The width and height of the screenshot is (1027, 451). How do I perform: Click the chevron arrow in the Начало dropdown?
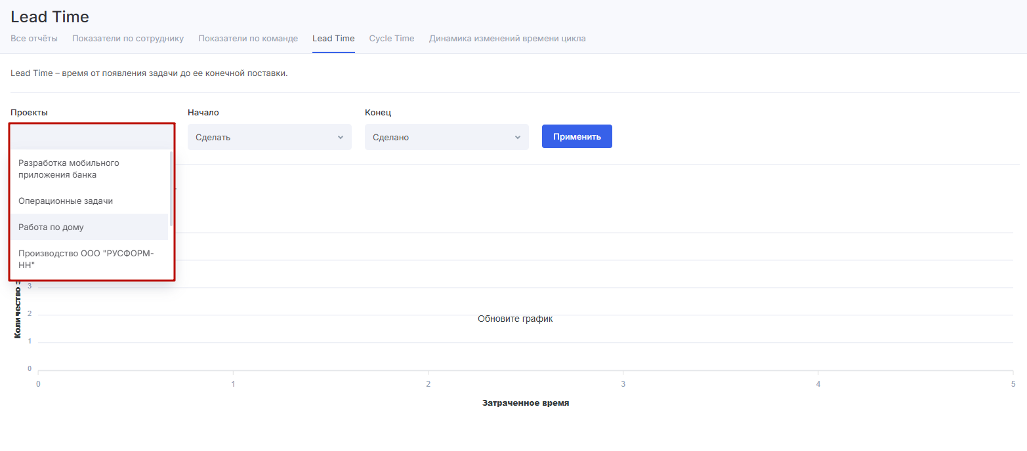(x=340, y=137)
